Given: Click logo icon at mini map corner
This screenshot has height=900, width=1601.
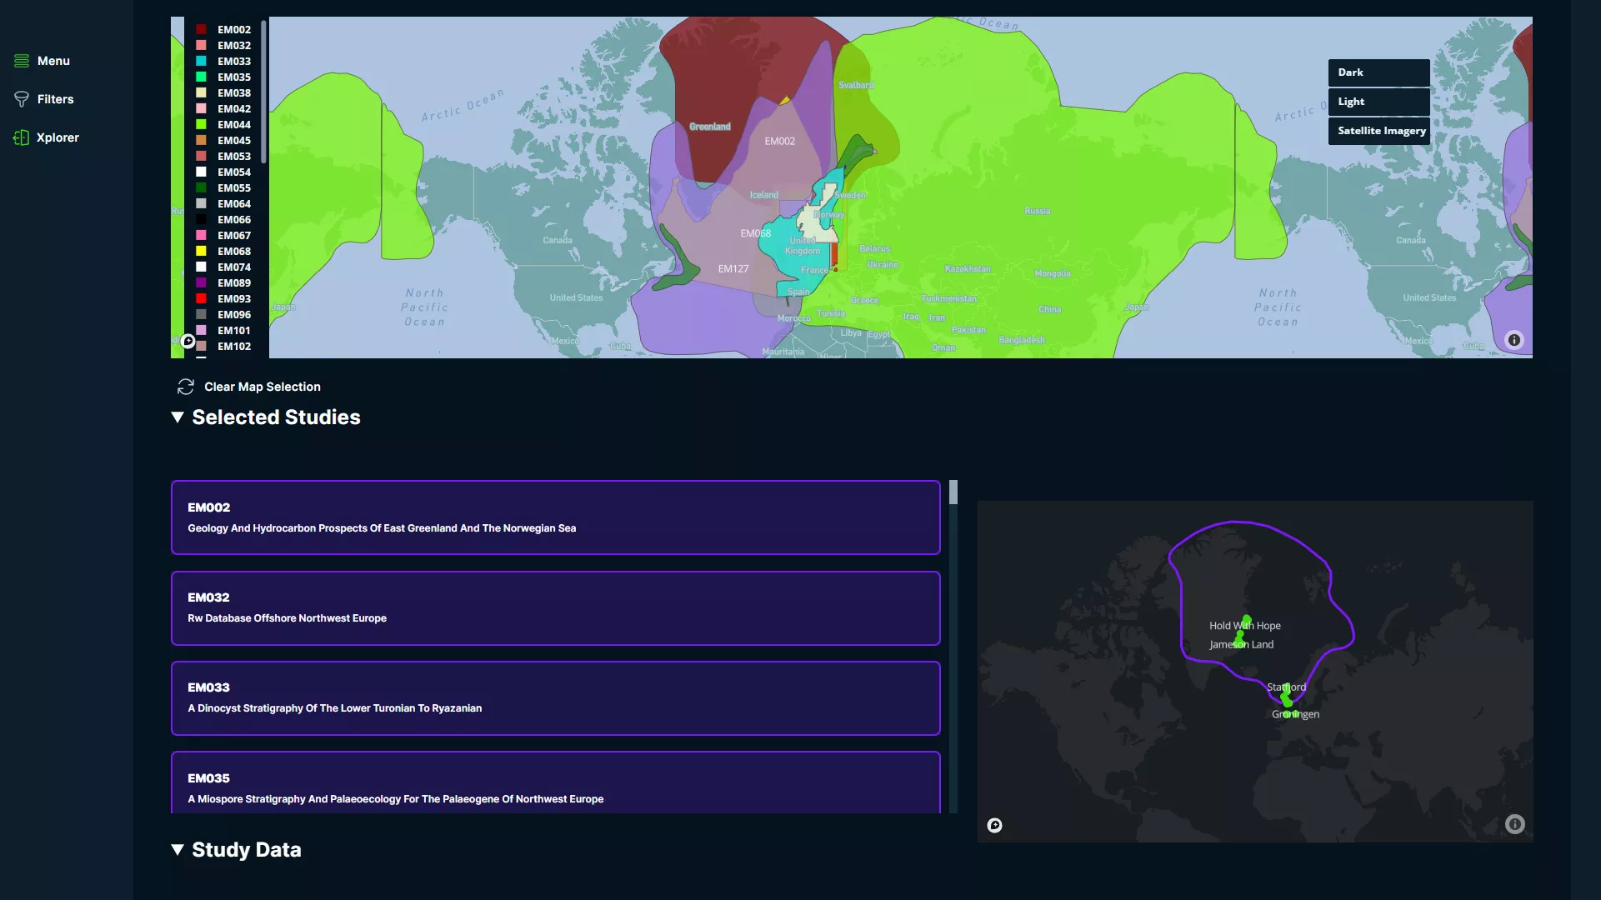Looking at the screenshot, I should coord(994,825).
